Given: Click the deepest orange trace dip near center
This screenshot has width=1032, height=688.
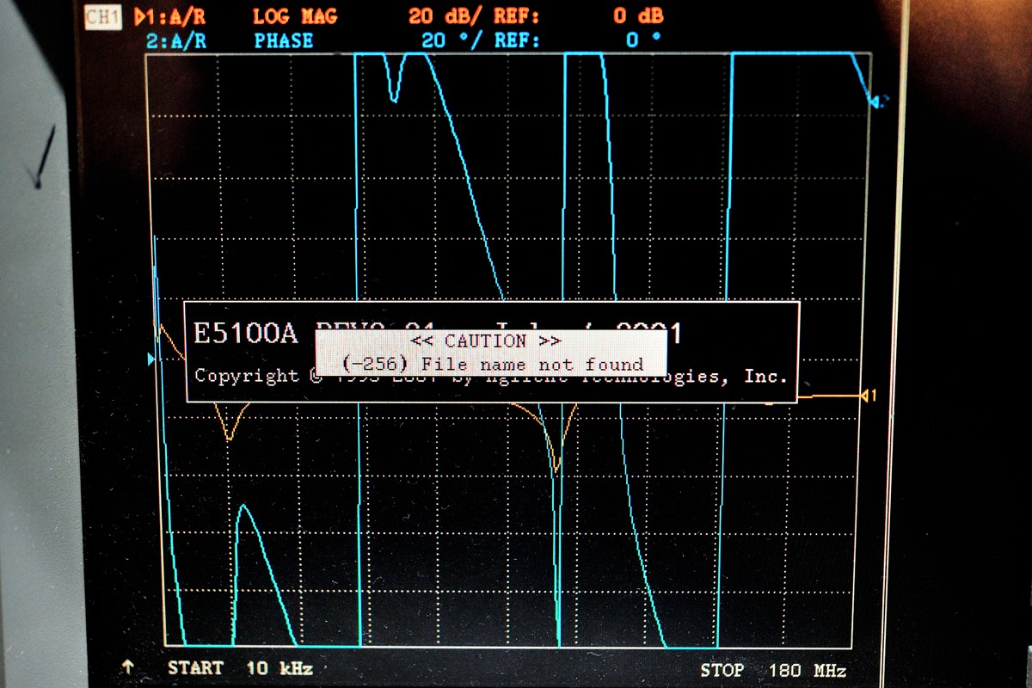Looking at the screenshot, I should pos(556,469).
